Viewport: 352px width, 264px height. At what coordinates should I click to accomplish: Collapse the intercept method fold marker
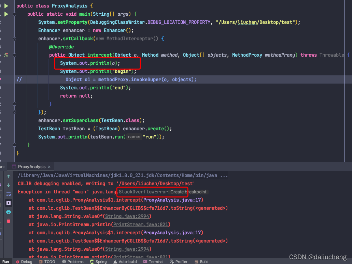(15, 55)
